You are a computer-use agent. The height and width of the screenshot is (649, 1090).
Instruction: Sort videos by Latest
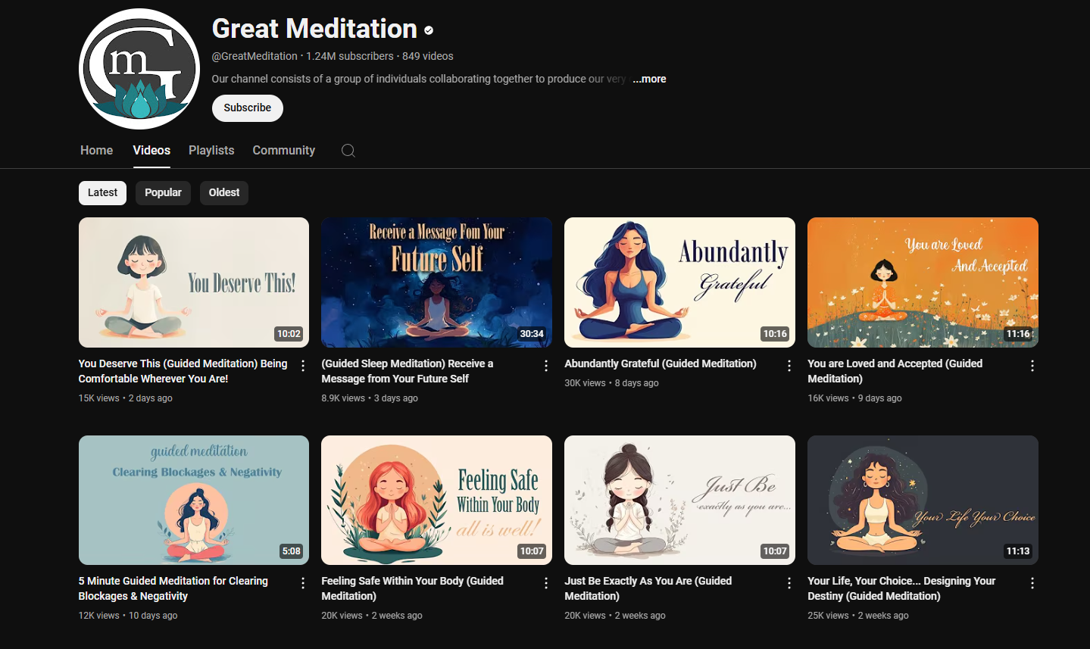coord(102,192)
